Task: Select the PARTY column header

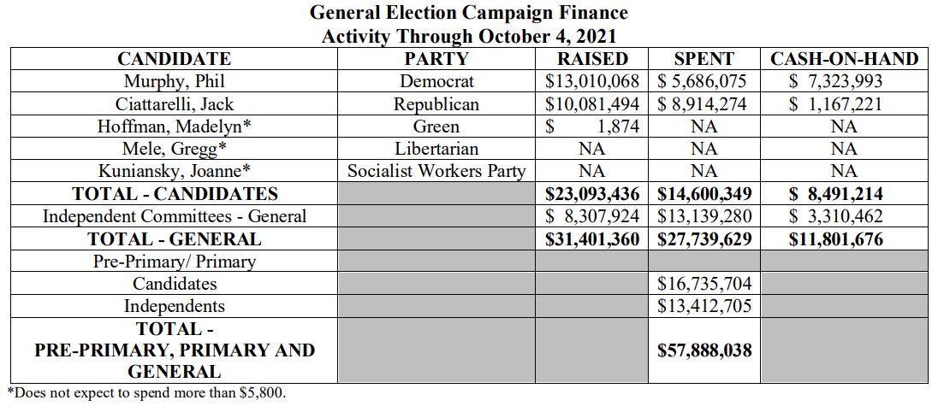Action: coord(436,59)
